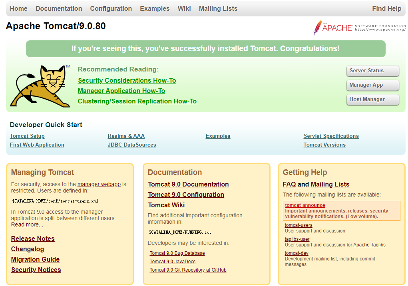Open the Servlet Specifications link
Image resolution: width=408 pixels, height=286 pixels.
click(x=331, y=136)
